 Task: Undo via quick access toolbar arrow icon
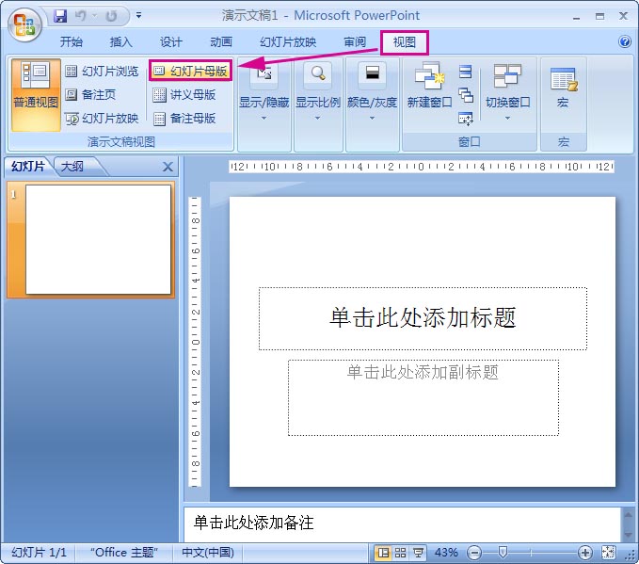click(x=81, y=16)
